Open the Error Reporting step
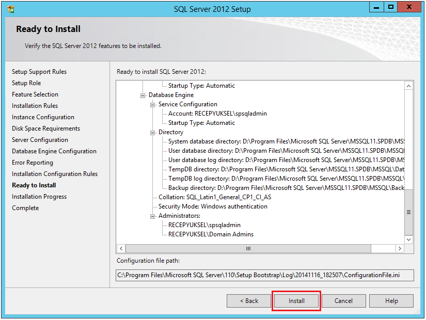426x320 pixels. point(33,163)
